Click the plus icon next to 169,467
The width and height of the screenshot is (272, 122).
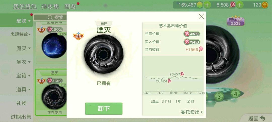[x=207, y=5]
